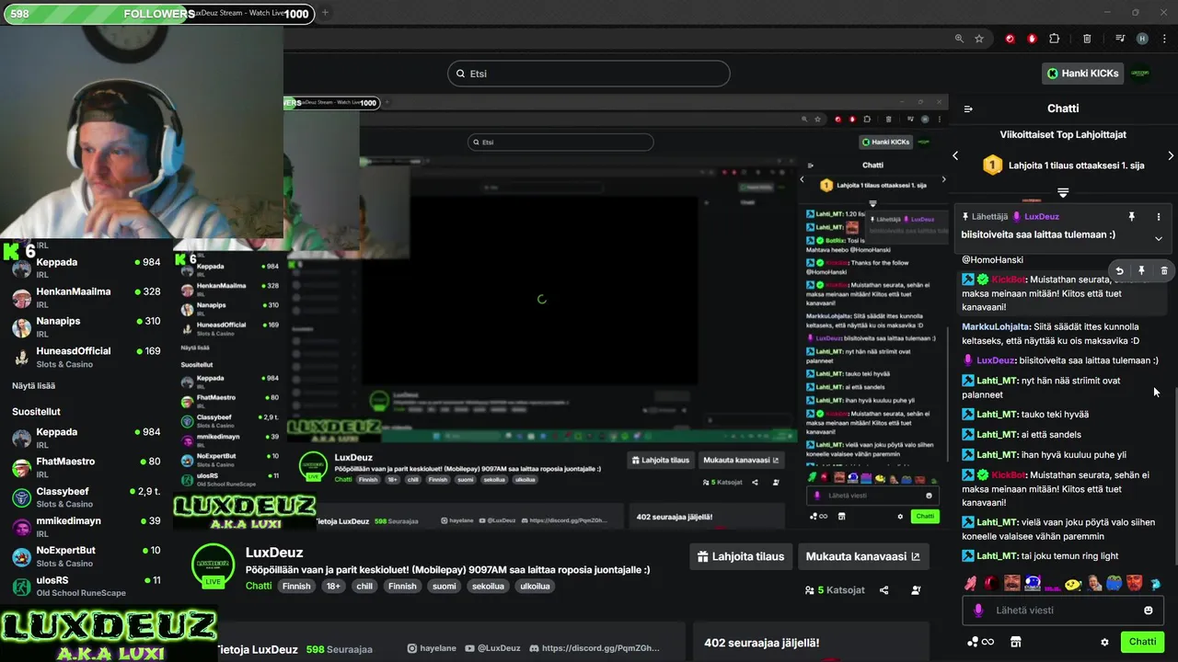Screen dimensions: 1178x662
Task: Go to the previous leaderboard slide
Action: tap(955, 155)
